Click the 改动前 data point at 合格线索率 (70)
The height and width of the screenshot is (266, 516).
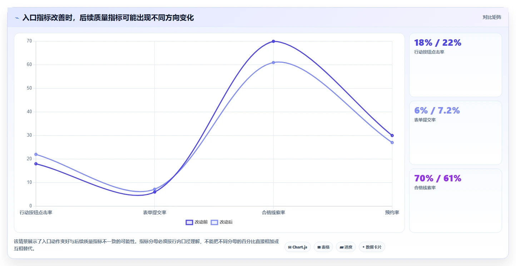pos(273,41)
